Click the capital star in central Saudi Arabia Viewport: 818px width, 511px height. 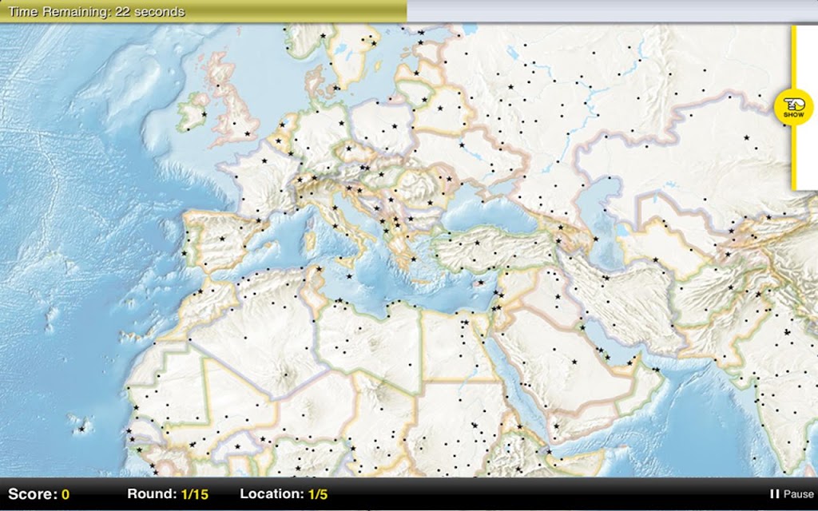click(575, 362)
